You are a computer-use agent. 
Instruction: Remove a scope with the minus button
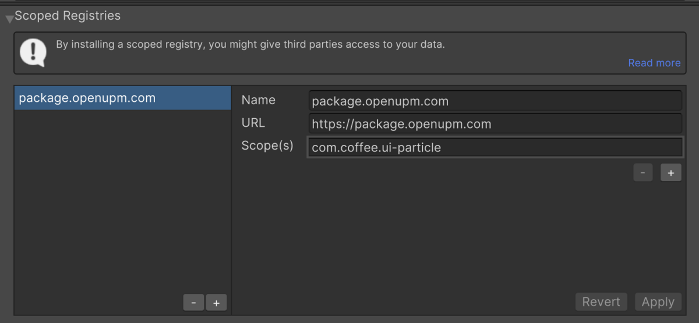tap(643, 173)
